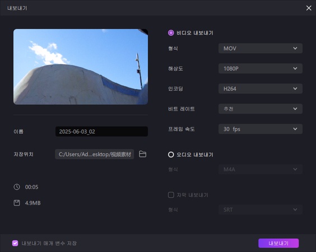
Task: Click the clock duration icon beside 00:05
Action: [17, 186]
